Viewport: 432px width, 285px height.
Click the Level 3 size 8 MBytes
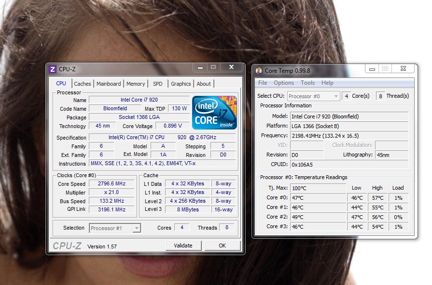tap(188, 209)
